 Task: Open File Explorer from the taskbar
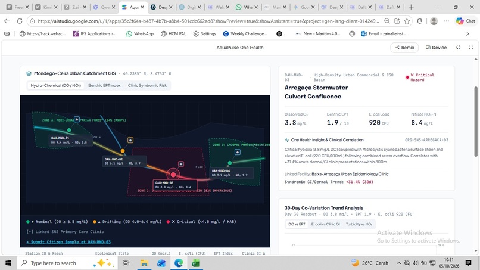(x=144, y=263)
